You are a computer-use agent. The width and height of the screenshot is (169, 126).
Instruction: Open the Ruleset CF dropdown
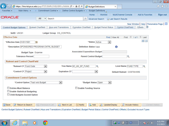click(x=45, y=66)
